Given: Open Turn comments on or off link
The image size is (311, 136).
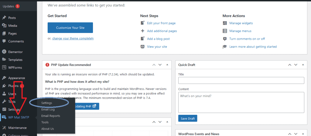Looking at the screenshot, I should pos(247,39).
